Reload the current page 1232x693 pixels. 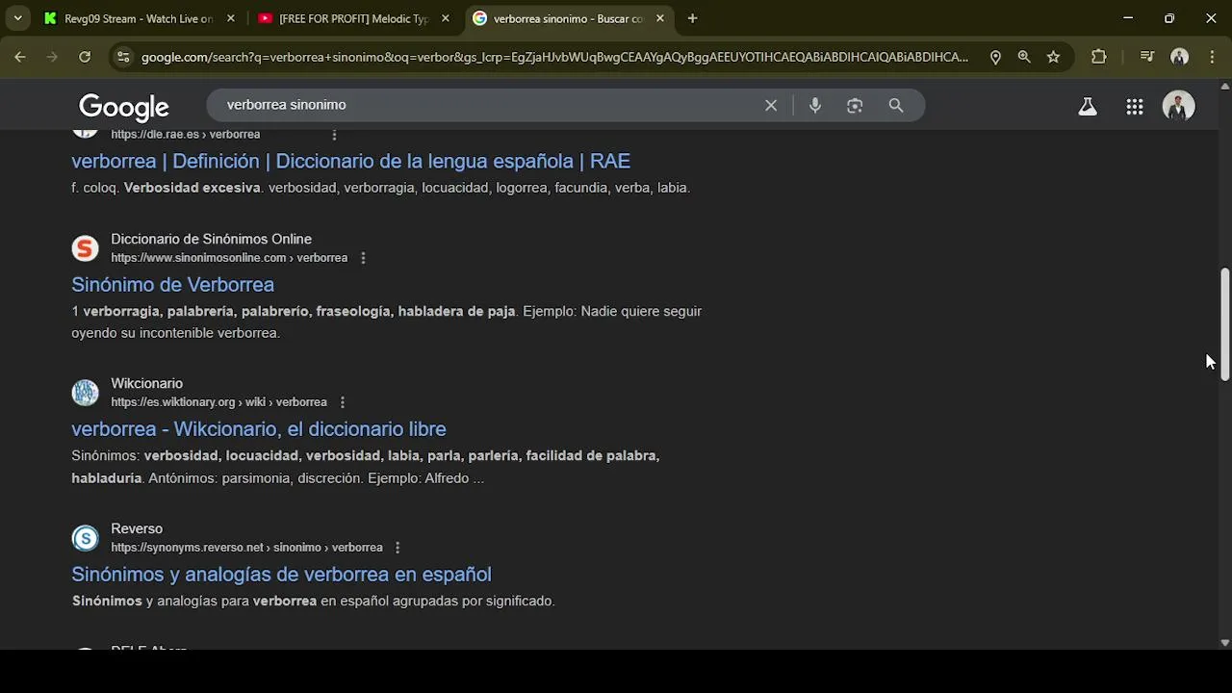[x=85, y=57]
